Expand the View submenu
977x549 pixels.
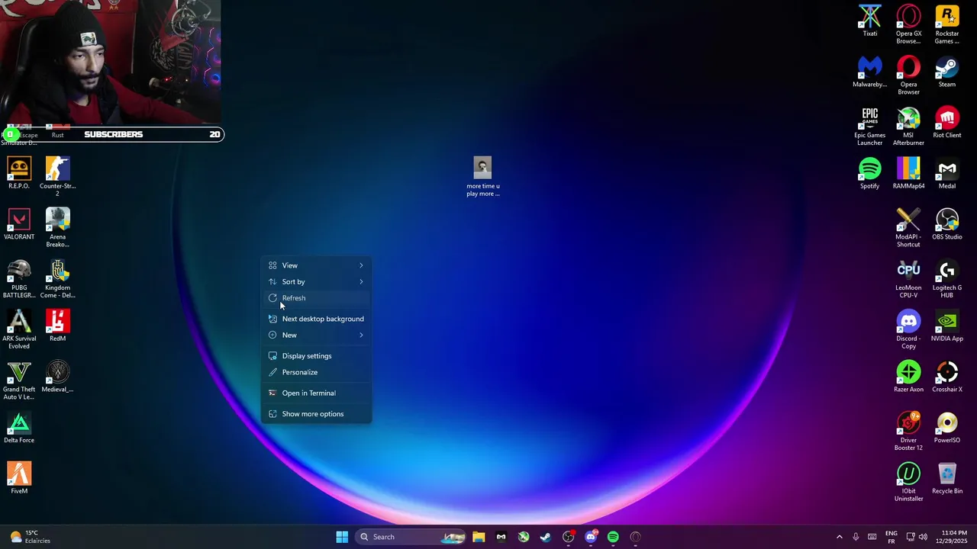pos(316,265)
